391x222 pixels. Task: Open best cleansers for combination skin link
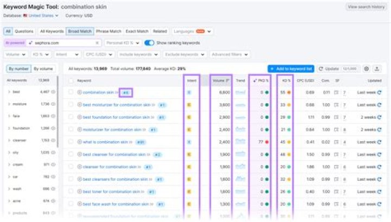(115, 179)
